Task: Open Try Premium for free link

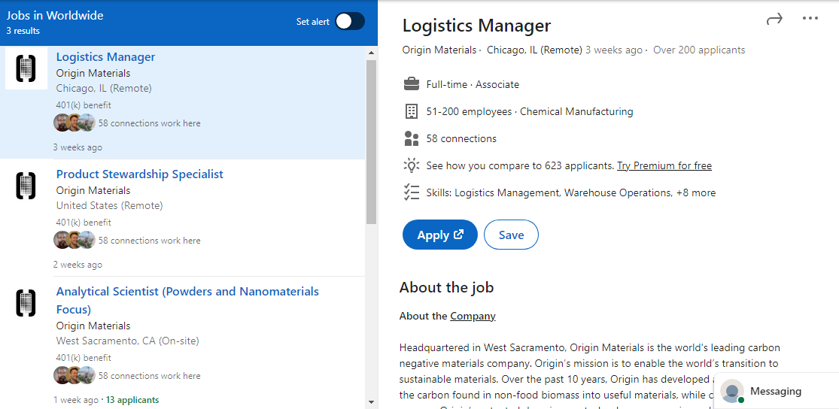Action: (x=664, y=165)
